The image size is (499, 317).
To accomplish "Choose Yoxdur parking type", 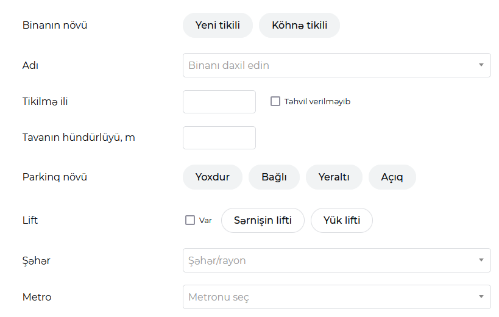I will click(213, 177).
